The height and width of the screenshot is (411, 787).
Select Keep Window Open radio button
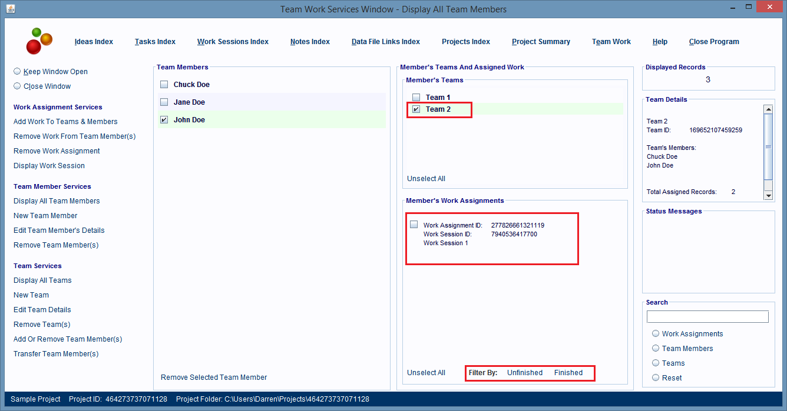pos(17,71)
